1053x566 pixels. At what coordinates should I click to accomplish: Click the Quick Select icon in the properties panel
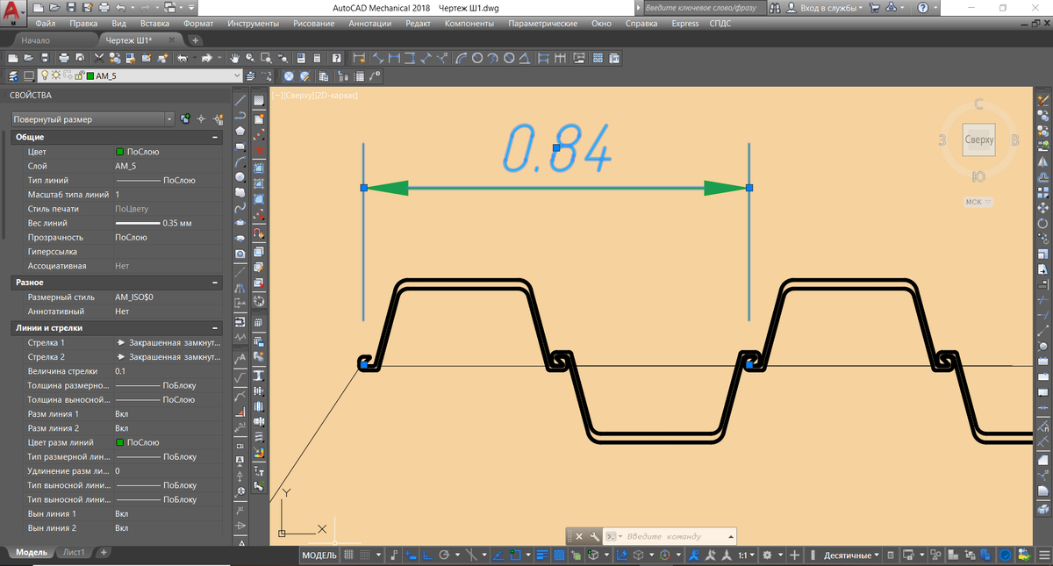click(x=217, y=118)
